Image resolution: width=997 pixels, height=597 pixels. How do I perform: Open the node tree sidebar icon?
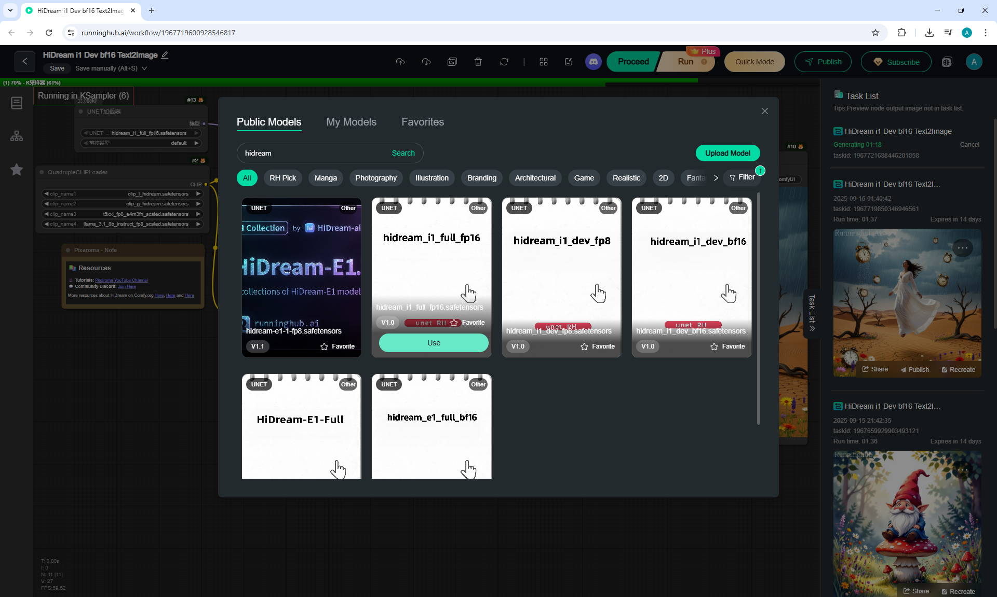[x=17, y=136]
